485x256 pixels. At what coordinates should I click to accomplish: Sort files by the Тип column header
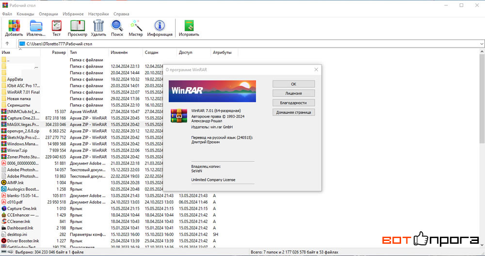(88, 52)
